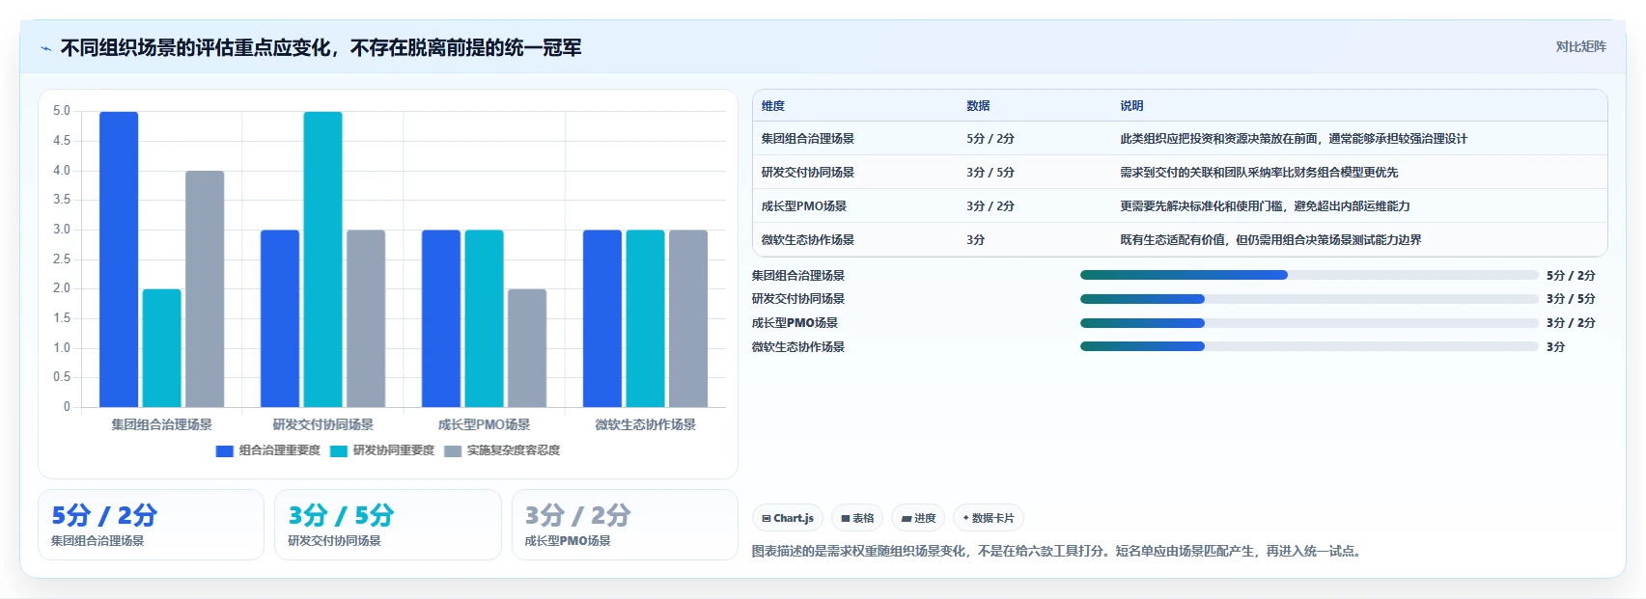Click the 维度 column header
This screenshot has height=599, width=1646.
pyautogui.click(x=773, y=106)
